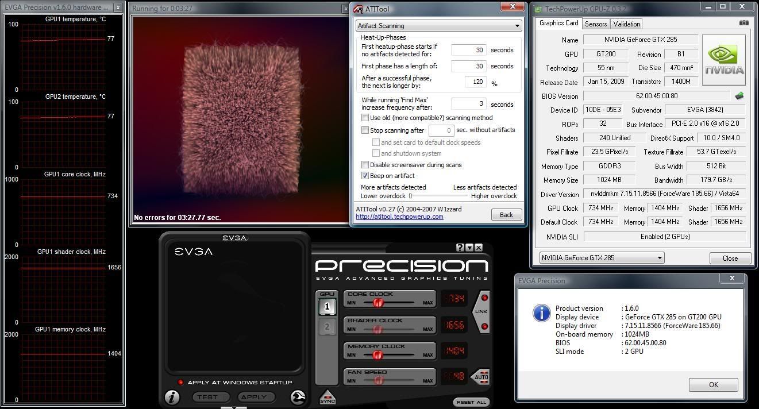Click the first heatup-phase seconds field
The height and width of the screenshot is (409, 759).
pyautogui.click(x=468, y=50)
